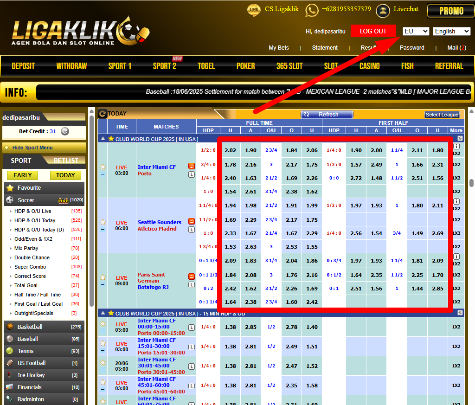
Task: Show EARLY matches
Action: (22, 175)
